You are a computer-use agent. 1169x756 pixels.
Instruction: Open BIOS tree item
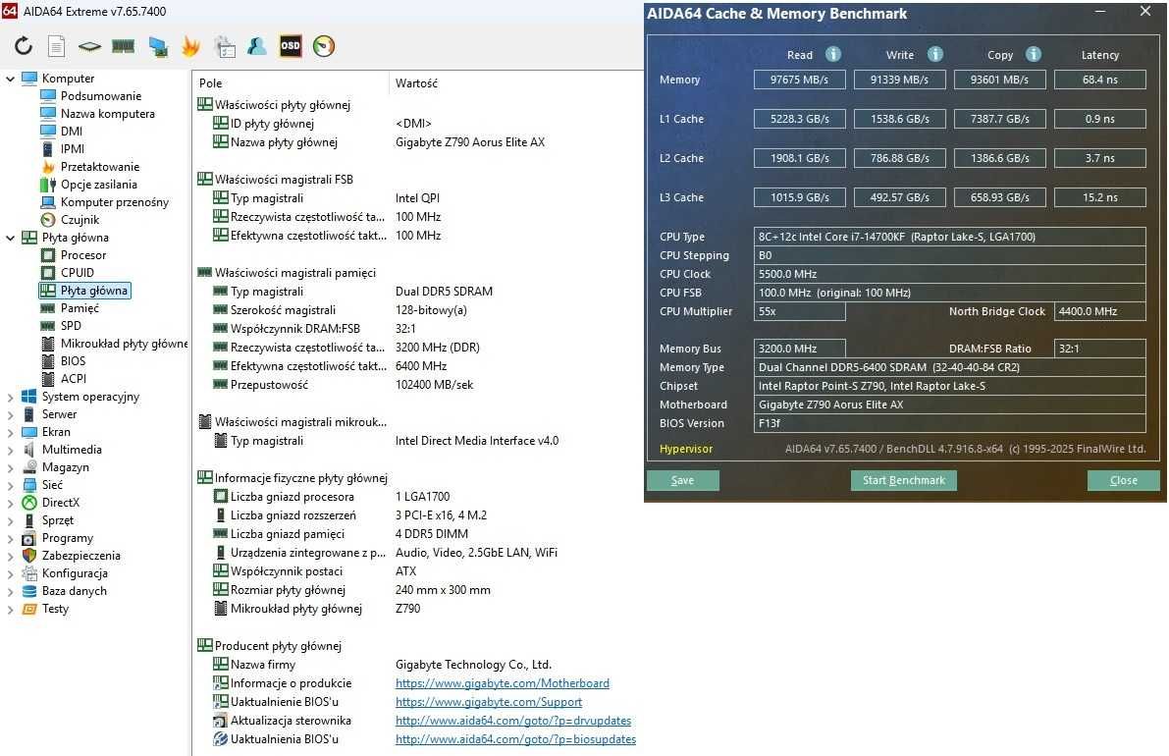[73, 361]
